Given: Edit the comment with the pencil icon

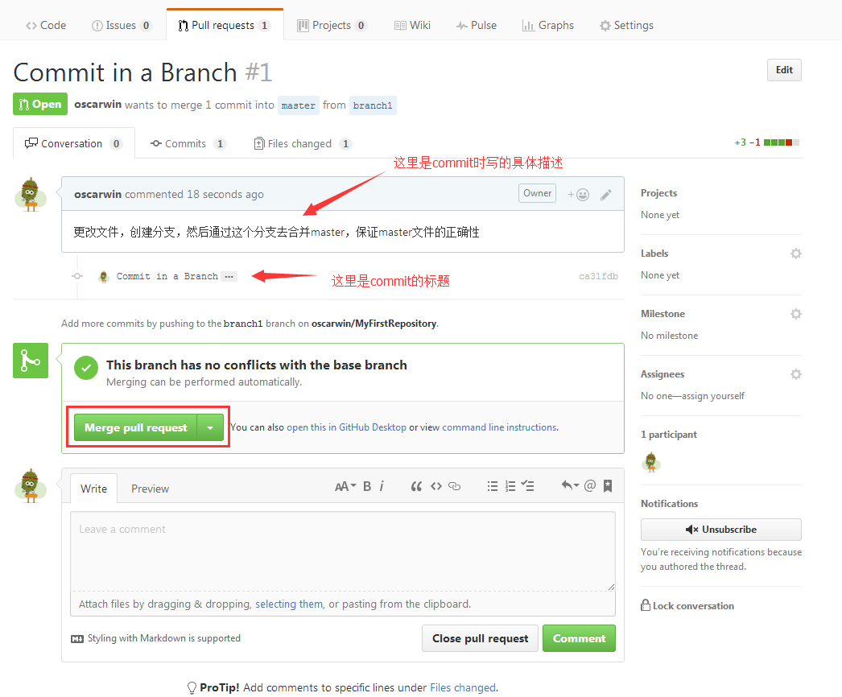Looking at the screenshot, I should coord(605,195).
